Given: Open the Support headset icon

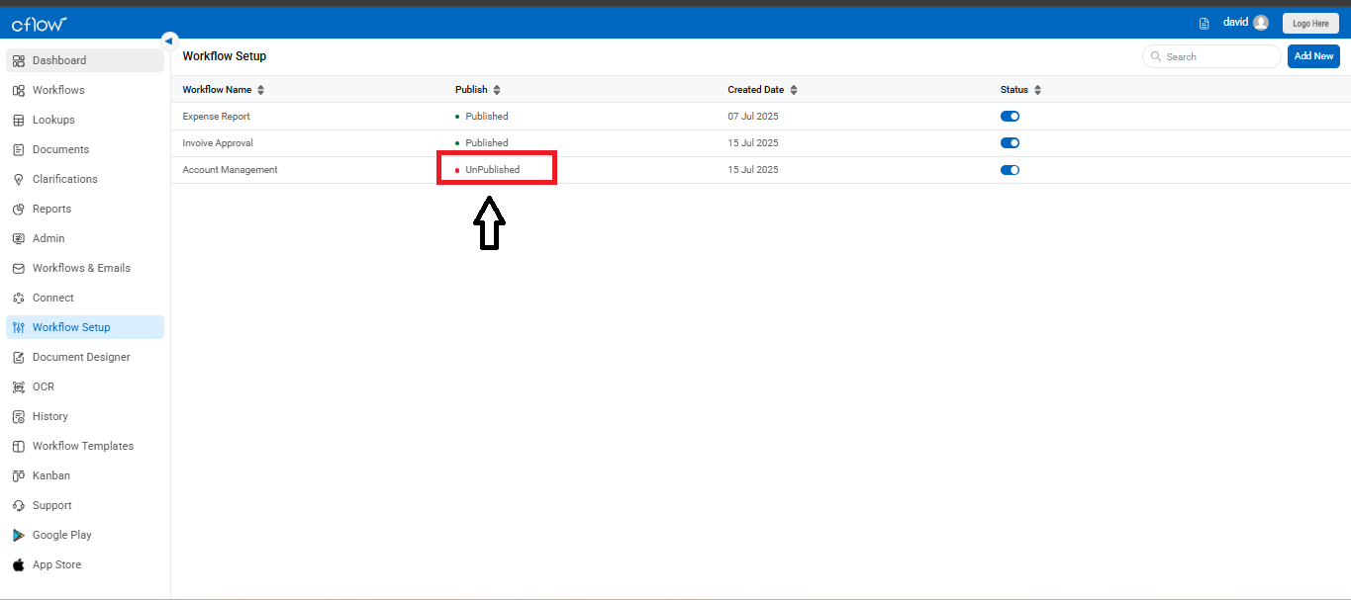Looking at the screenshot, I should click(19, 505).
